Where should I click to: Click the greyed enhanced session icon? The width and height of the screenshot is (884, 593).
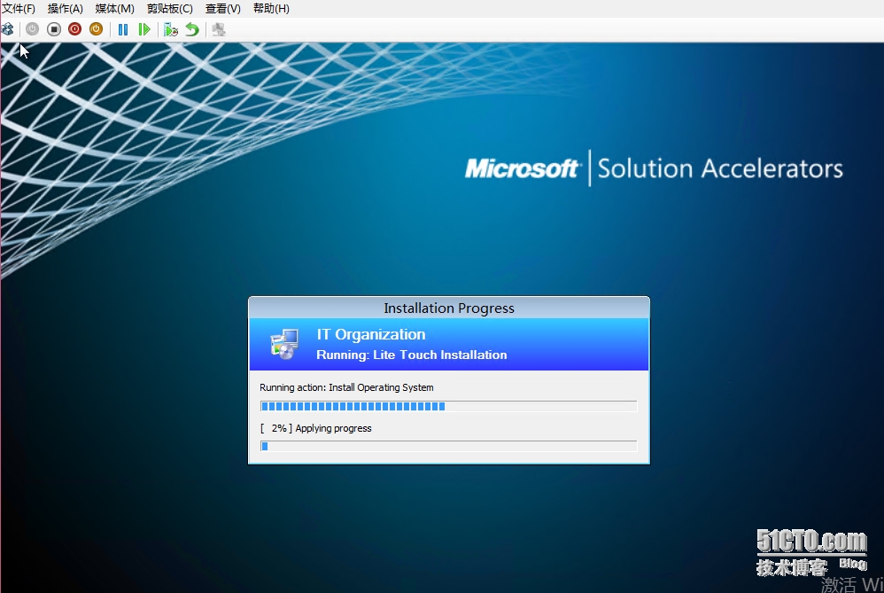coord(219,29)
